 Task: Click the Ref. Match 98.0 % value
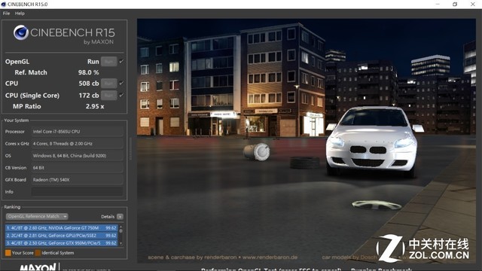(x=89, y=72)
